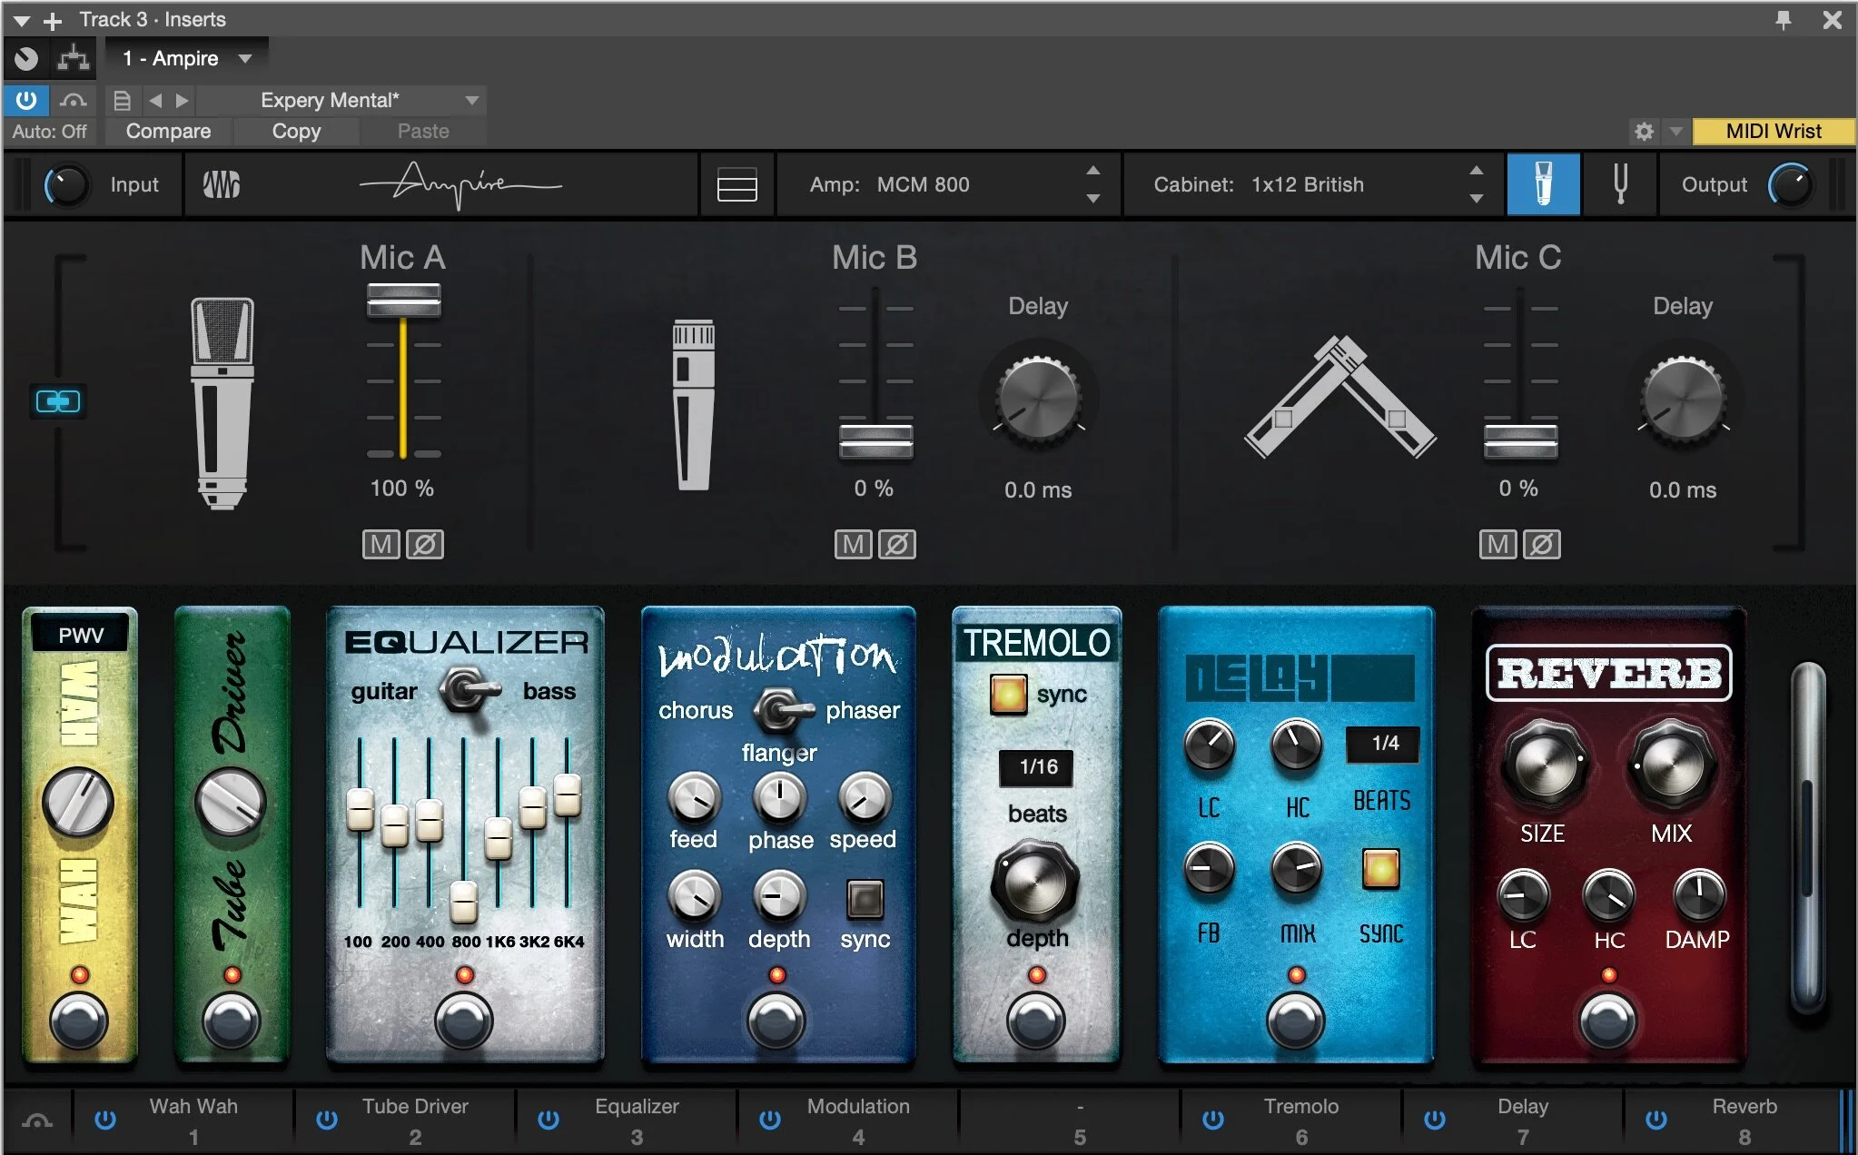Pin the Inserts window
Image resolution: width=1858 pixels, height=1155 pixels.
[x=1784, y=19]
